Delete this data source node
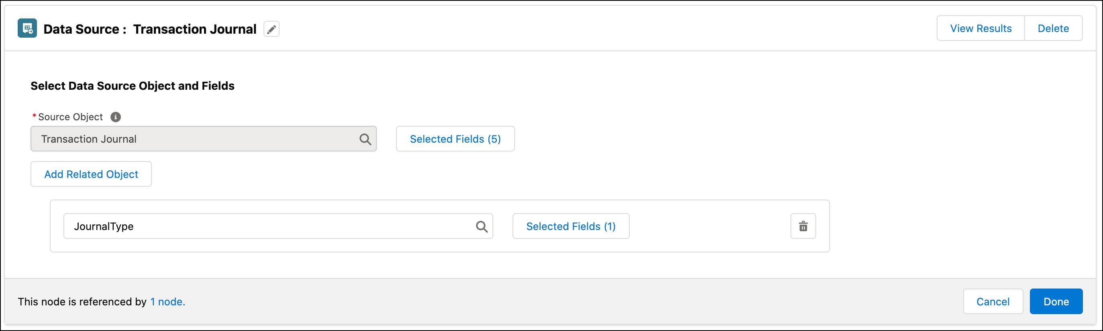Viewport: 1103px width, 331px height. [1053, 28]
